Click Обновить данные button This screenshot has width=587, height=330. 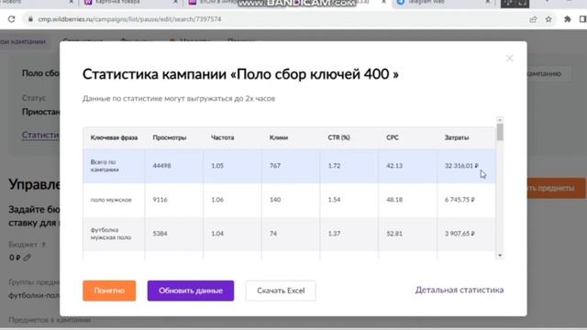click(191, 291)
